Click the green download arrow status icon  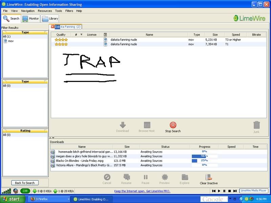click(x=35, y=191)
